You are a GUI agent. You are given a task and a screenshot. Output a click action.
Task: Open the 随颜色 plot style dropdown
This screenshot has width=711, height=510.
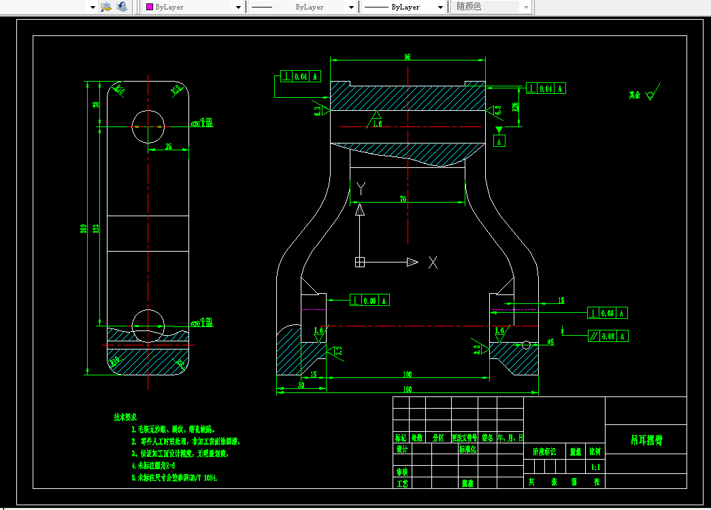526,7
